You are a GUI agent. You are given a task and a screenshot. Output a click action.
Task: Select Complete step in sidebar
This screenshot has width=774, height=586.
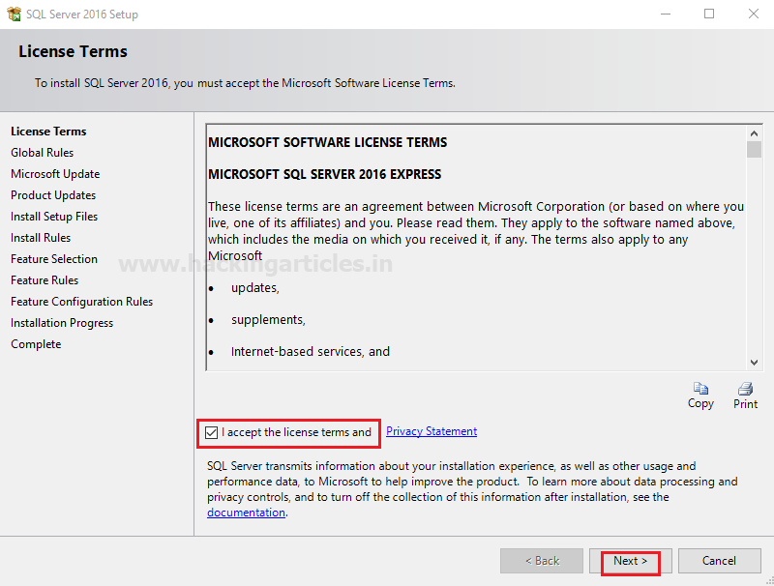36,344
